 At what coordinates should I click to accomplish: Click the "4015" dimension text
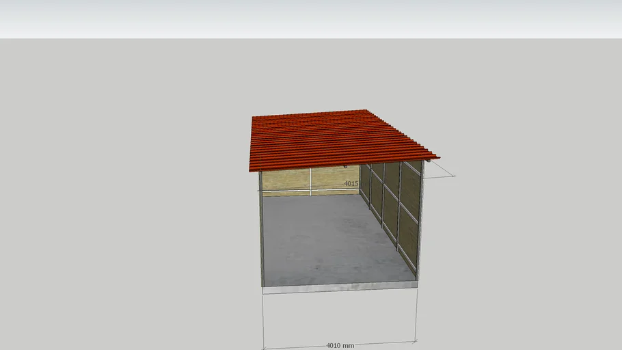tap(351, 184)
